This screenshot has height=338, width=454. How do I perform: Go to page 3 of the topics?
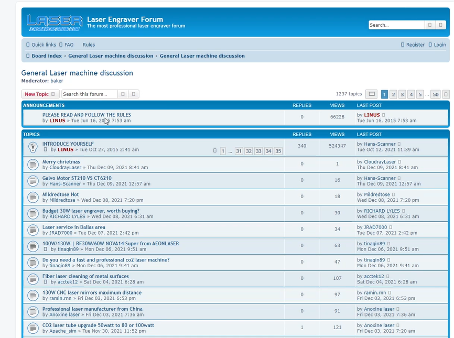click(402, 94)
